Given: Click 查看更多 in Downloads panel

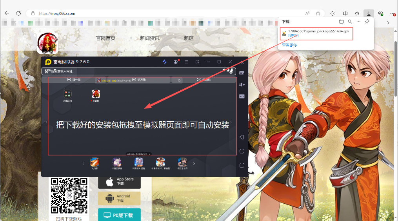Looking at the screenshot, I should (x=289, y=45).
